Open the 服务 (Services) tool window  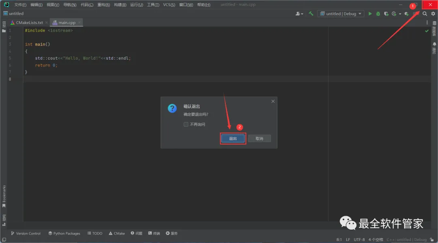click(172, 233)
